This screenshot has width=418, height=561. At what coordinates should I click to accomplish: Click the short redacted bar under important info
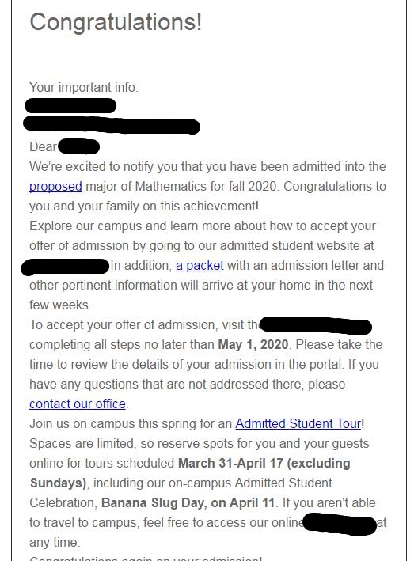(x=70, y=106)
